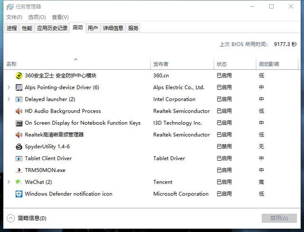
Task: Click the 360.cn publisher cell
Action: coord(161,76)
